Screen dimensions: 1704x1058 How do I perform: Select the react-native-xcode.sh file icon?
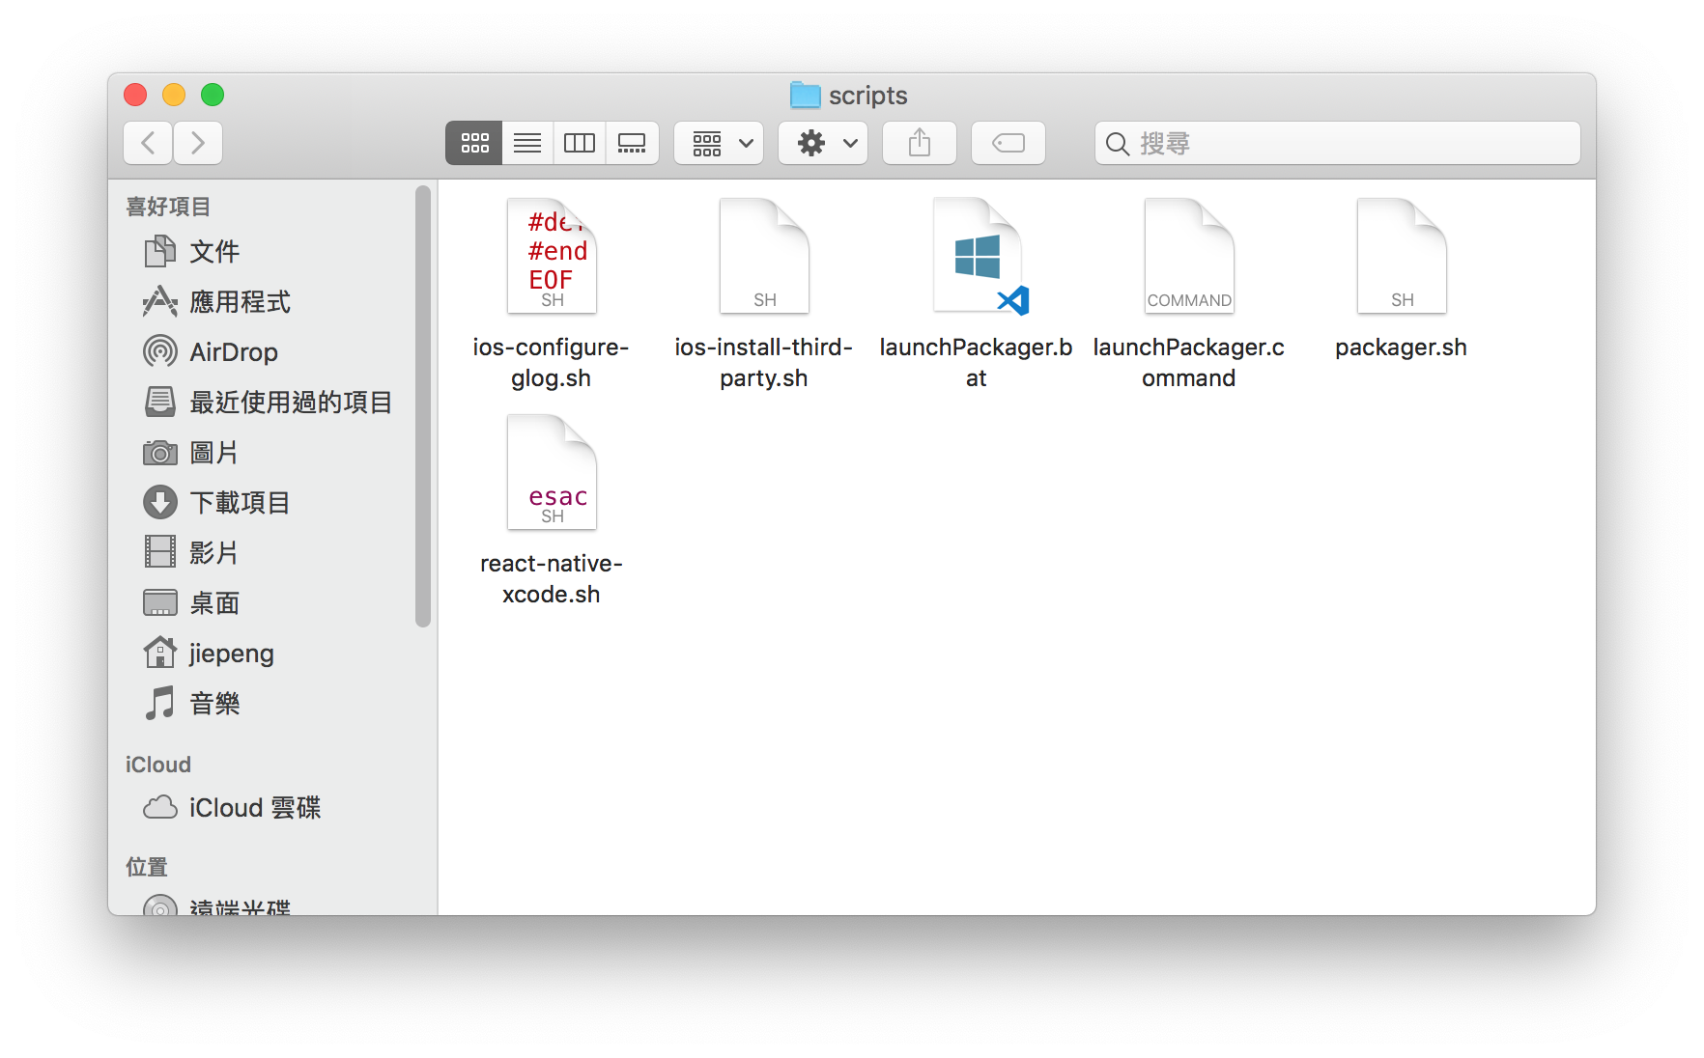(551, 473)
